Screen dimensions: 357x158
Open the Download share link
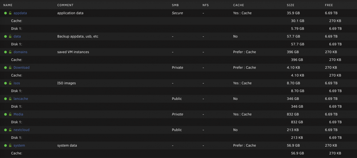pyautogui.click(x=22, y=67)
